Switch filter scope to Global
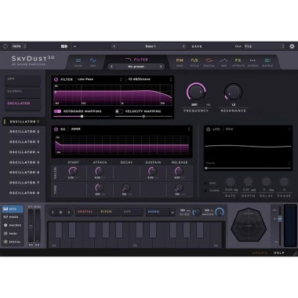 pos(23,92)
